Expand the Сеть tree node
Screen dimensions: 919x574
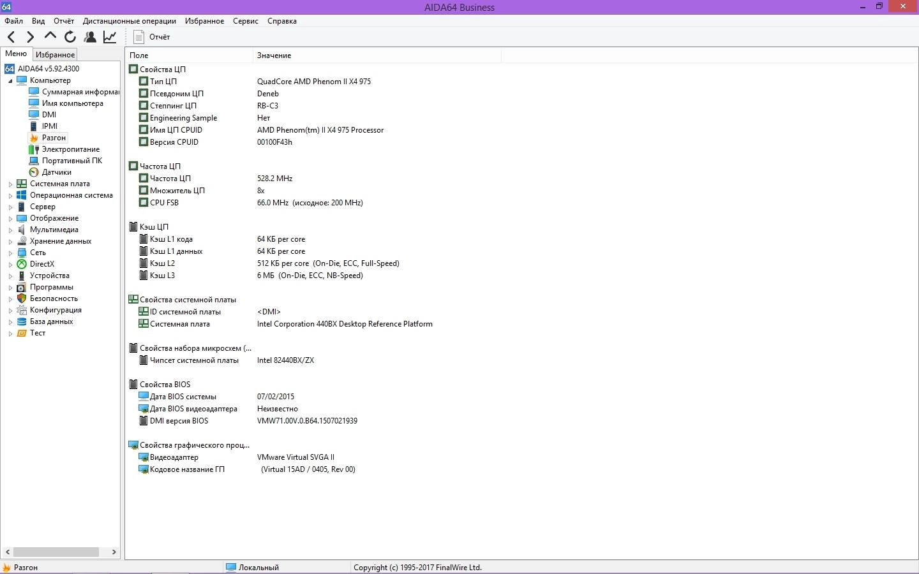point(10,253)
